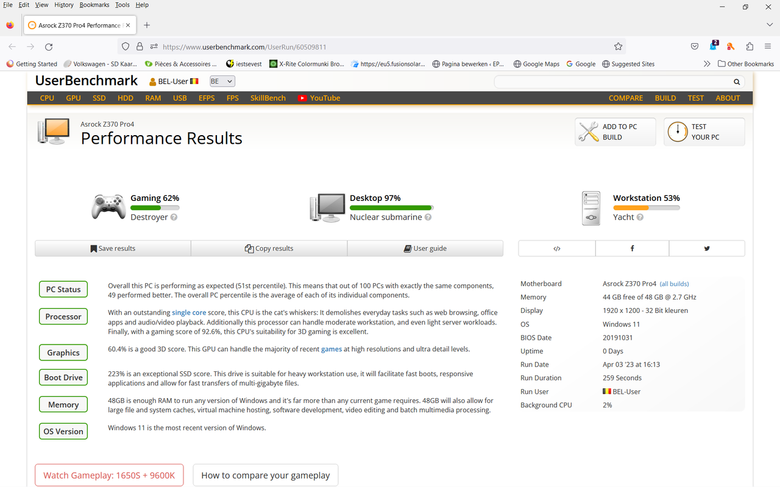Reload the page with the refresh icon

49,46
